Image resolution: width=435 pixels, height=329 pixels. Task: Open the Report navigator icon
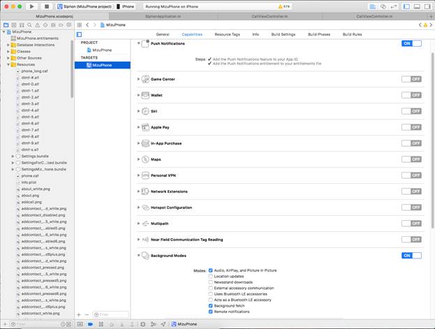[x=69, y=25]
